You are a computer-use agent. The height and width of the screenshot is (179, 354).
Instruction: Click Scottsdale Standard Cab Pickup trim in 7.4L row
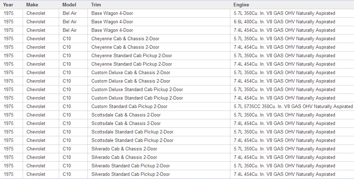click(x=159, y=140)
